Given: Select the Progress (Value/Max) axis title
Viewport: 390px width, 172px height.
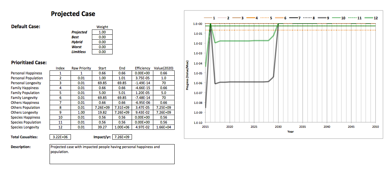Looking at the screenshot, I should point(187,75).
